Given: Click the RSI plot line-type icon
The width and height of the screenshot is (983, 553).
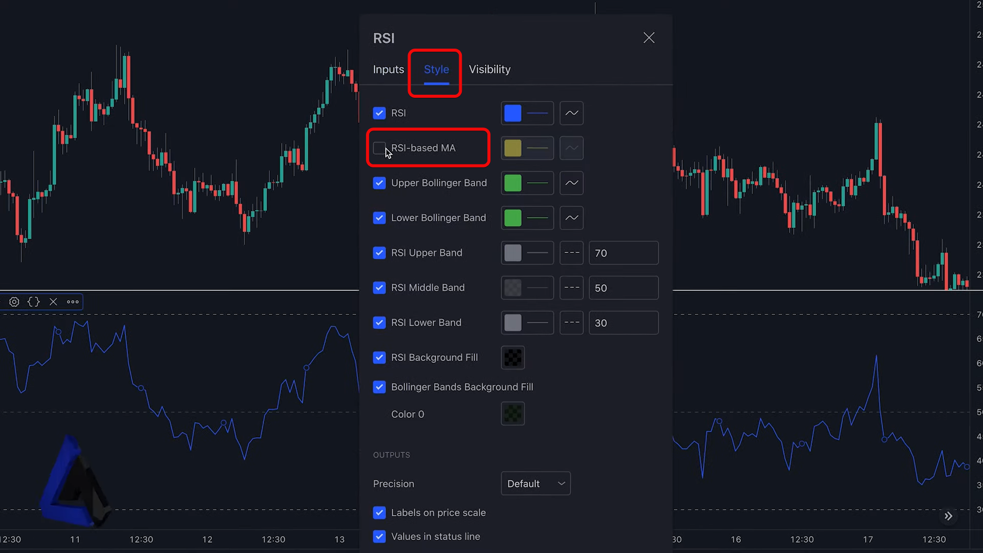Looking at the screenshot, I should (571, 113).
